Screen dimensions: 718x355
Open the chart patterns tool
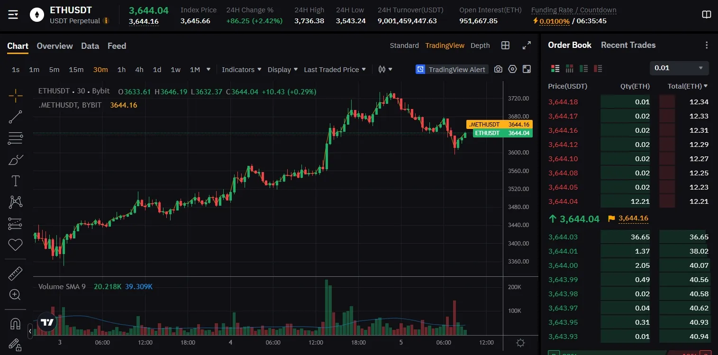(x=16, y=202)
